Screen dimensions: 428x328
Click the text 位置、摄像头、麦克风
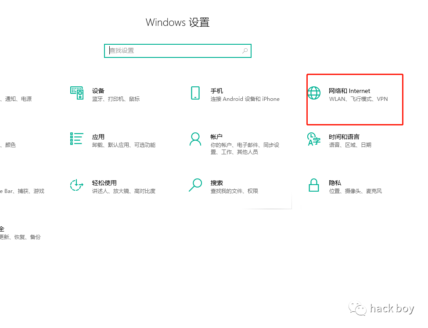pyautogui.click(x=356, y=191)
